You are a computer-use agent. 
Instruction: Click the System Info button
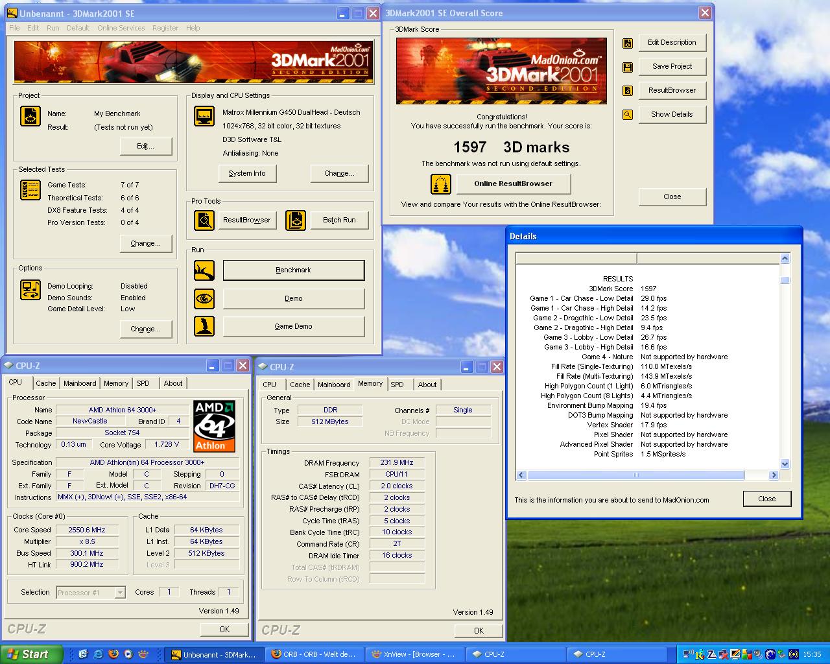pyautogui.click(x=247, y=173)
